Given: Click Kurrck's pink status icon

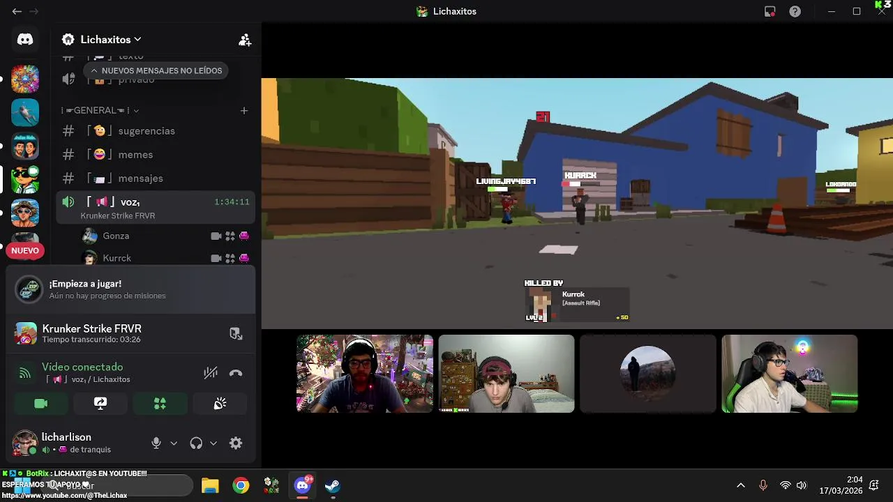Looking at the screenshot, I should [x=244, y=258].
